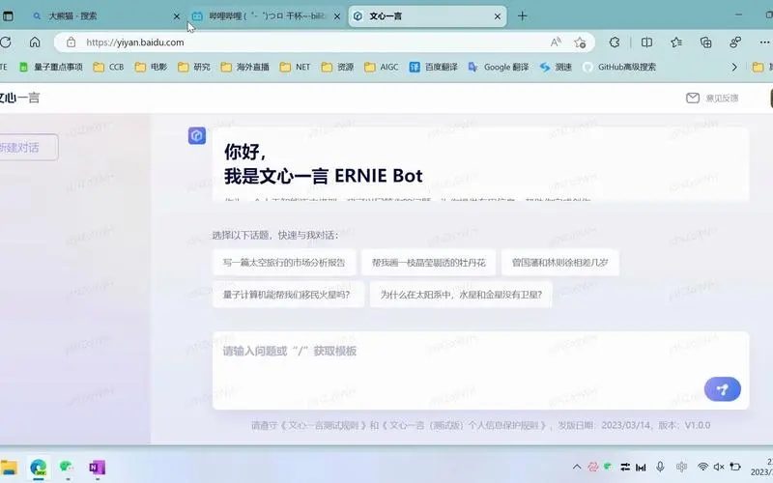
Task: Close the 文心一言 tab
Action: [x=498, y=16]
